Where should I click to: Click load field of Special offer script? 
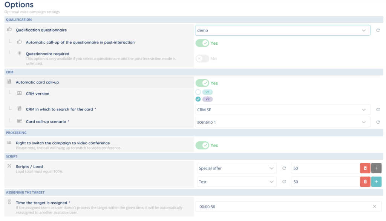pos(324,168)
